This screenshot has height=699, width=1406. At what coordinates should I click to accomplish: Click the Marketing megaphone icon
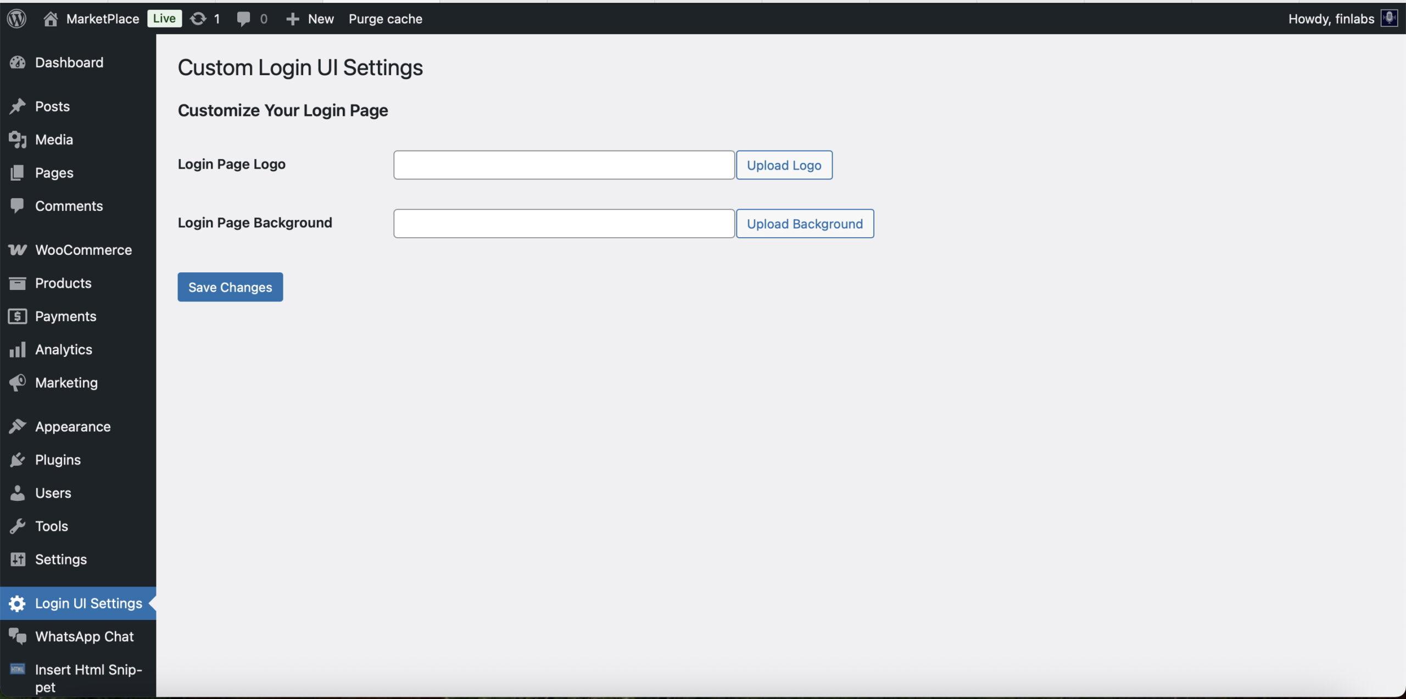pos(18,383)
